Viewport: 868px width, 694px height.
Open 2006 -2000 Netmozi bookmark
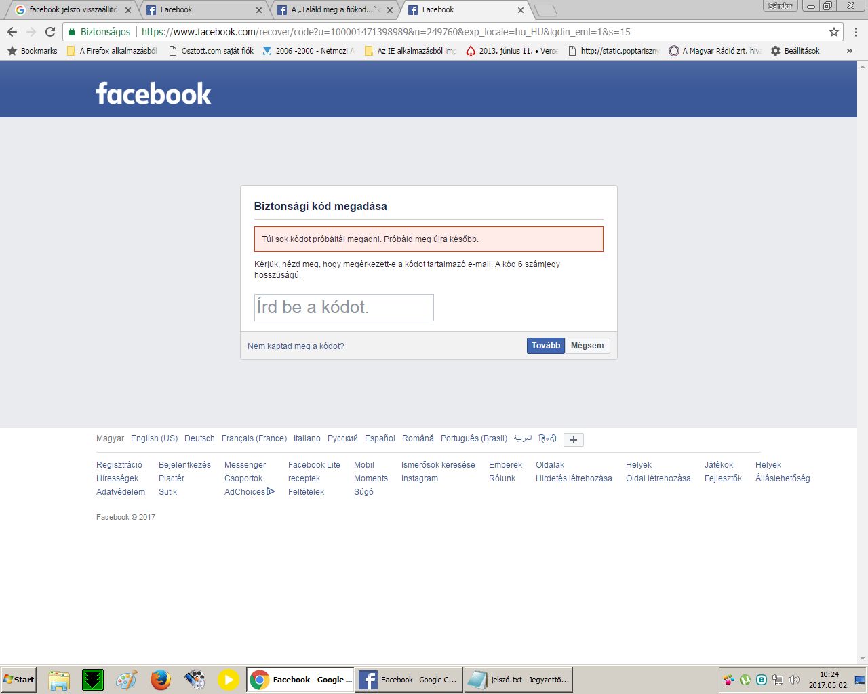pyautogui.click(x=309, y=51)
